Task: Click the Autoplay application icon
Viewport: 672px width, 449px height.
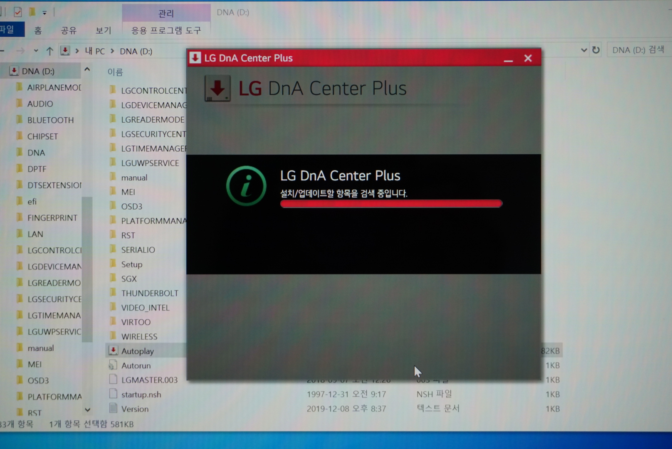Action: pyautogui.click(x=113, y=350)
